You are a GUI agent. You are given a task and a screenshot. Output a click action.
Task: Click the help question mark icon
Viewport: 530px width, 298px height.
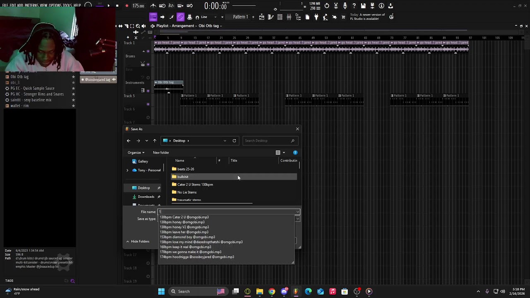[x=354, y=6]
